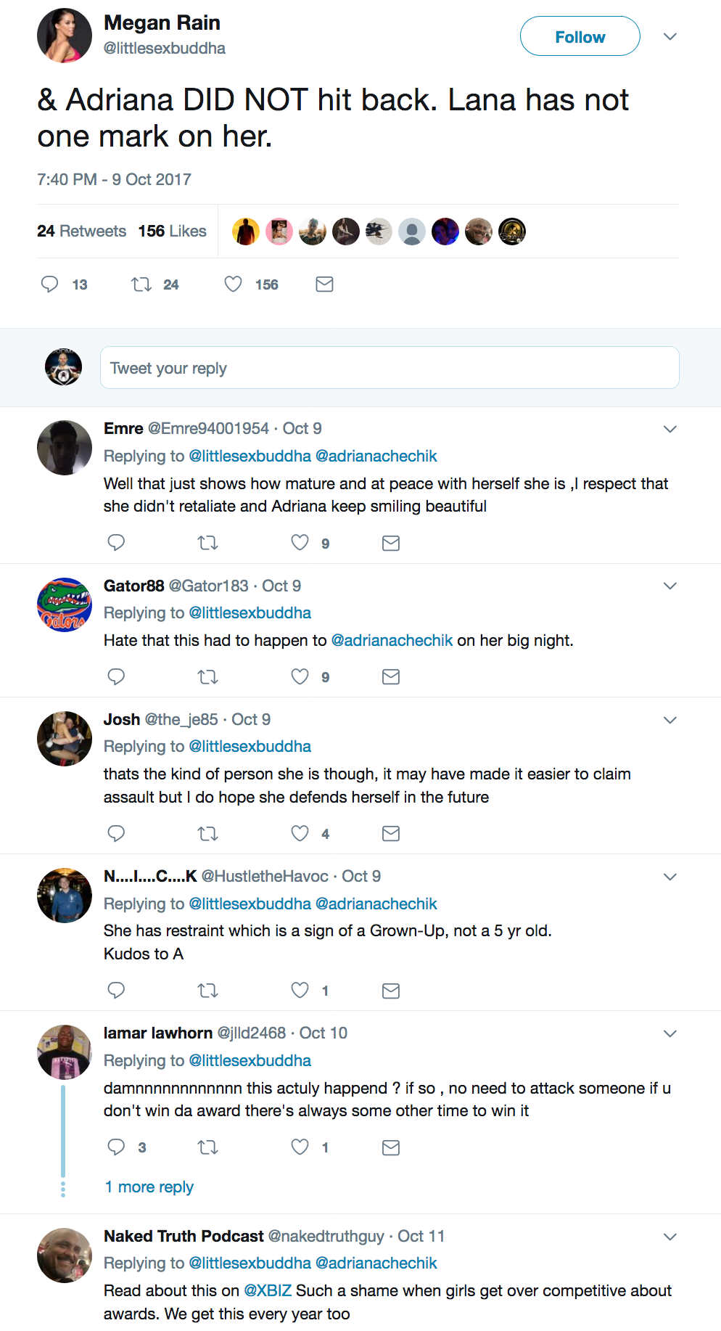Like the main tweet with 156 likes
The height and width of the screenshot is (1331, 721).
(233, 284)
